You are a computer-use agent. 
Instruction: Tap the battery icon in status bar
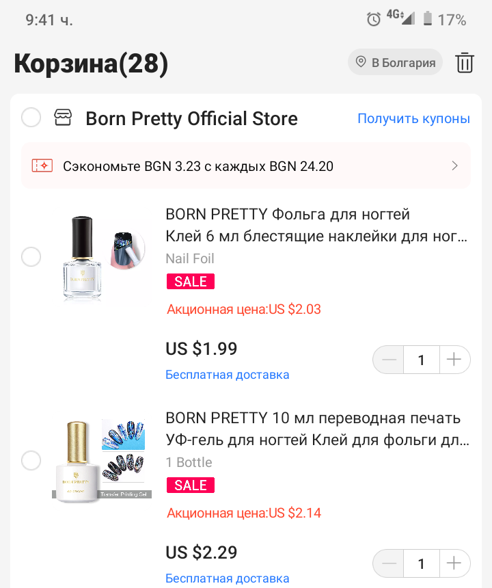tap(428, 19)
